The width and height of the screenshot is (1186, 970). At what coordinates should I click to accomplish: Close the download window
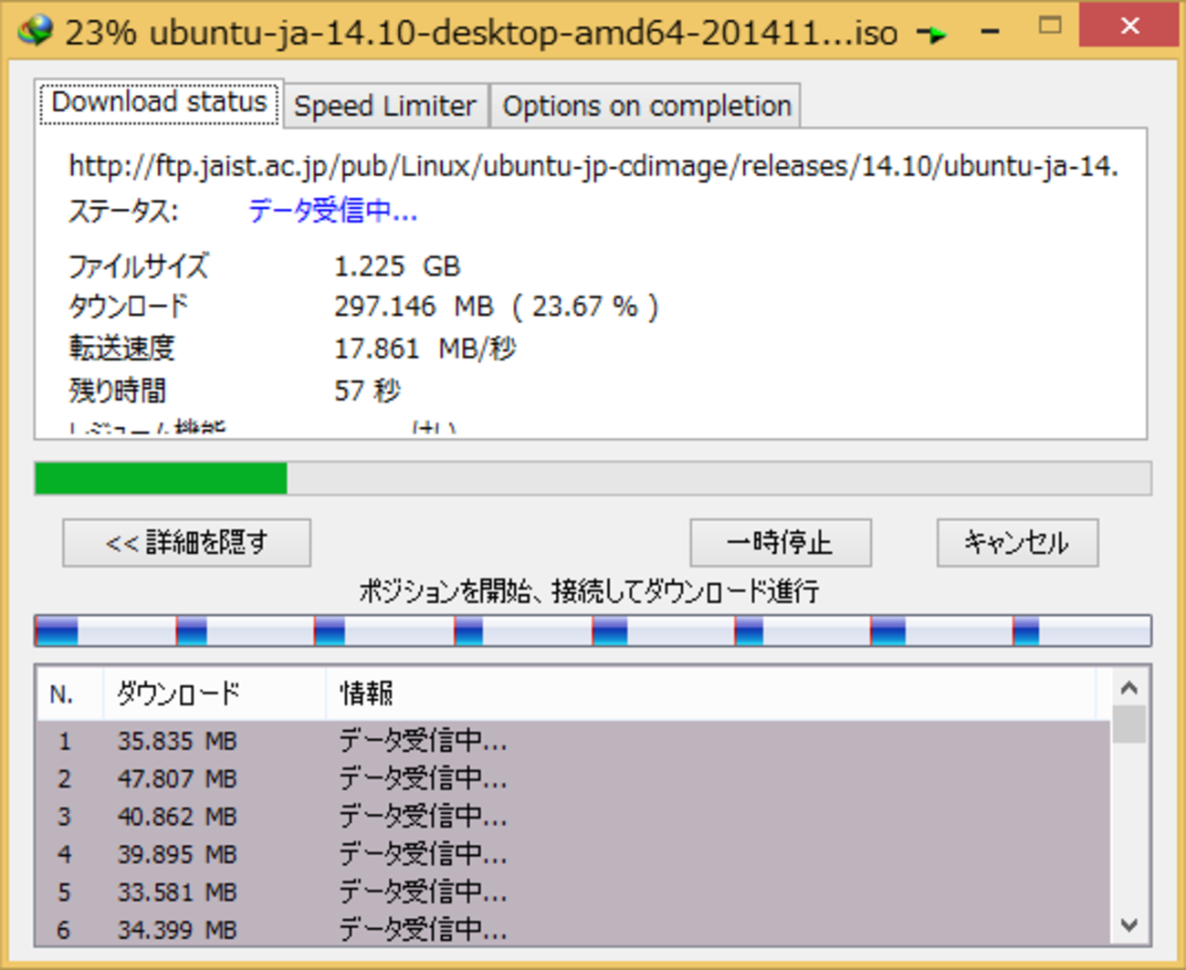pyautogui.click(x=1129, y=26)
